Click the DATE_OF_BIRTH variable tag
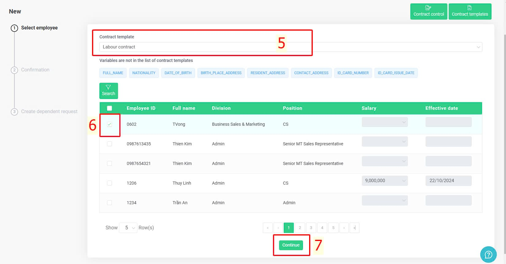 click(x=178, y=73)
